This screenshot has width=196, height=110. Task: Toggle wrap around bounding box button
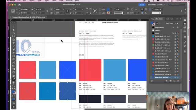146,9
